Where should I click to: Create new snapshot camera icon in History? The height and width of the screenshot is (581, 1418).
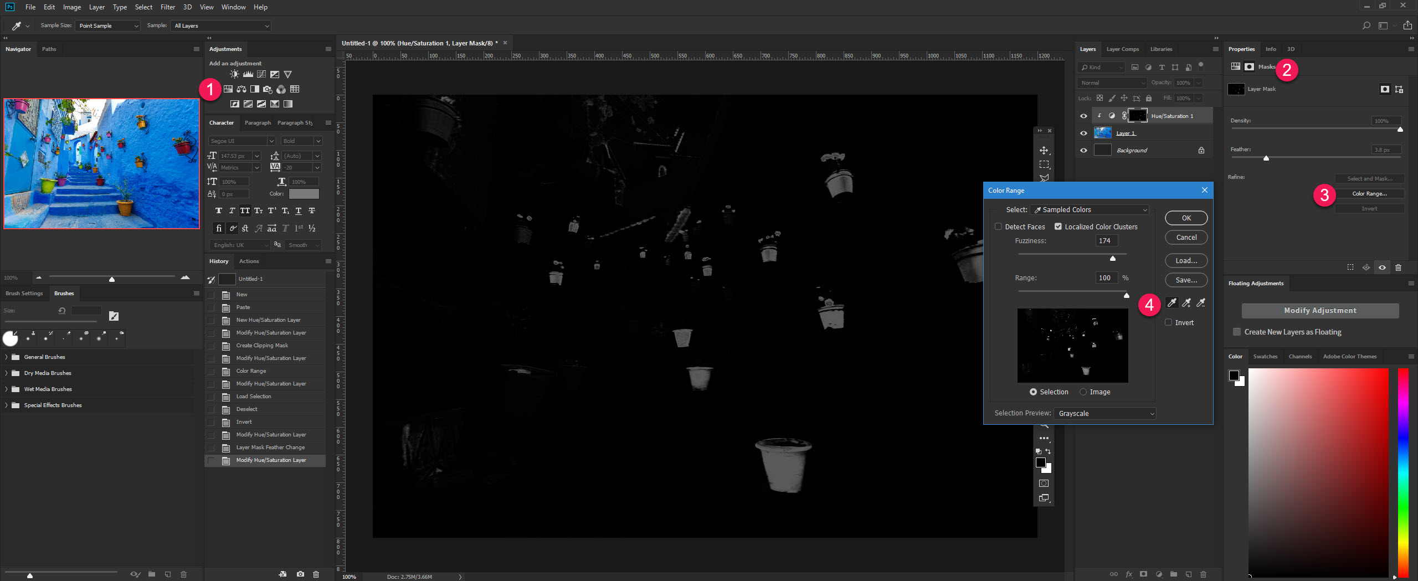(300, 574)
